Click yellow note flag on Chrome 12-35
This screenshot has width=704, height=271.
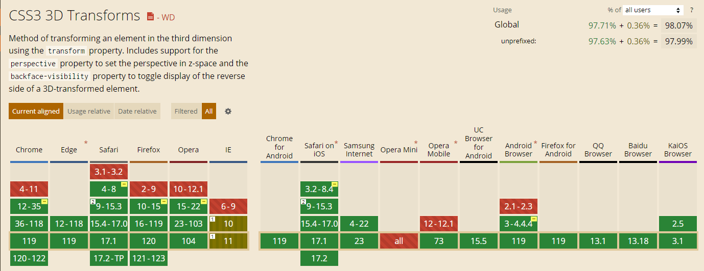click(x=44, y=202)
